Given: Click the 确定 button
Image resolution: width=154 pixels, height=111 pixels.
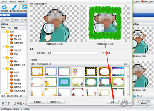Looking at the screenshot, I should click(112, 102).
